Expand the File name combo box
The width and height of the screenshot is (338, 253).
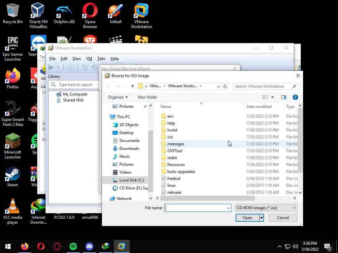(x=228, y=208)
